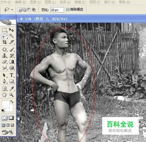This screenshot has width=146, height=142.
Task: Switch to Standard Screen mode
Action: coord(4,125)
